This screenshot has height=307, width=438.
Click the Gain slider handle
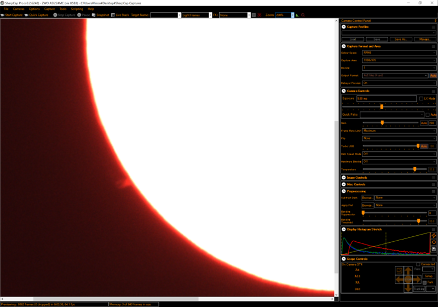[x=382, y=123]
